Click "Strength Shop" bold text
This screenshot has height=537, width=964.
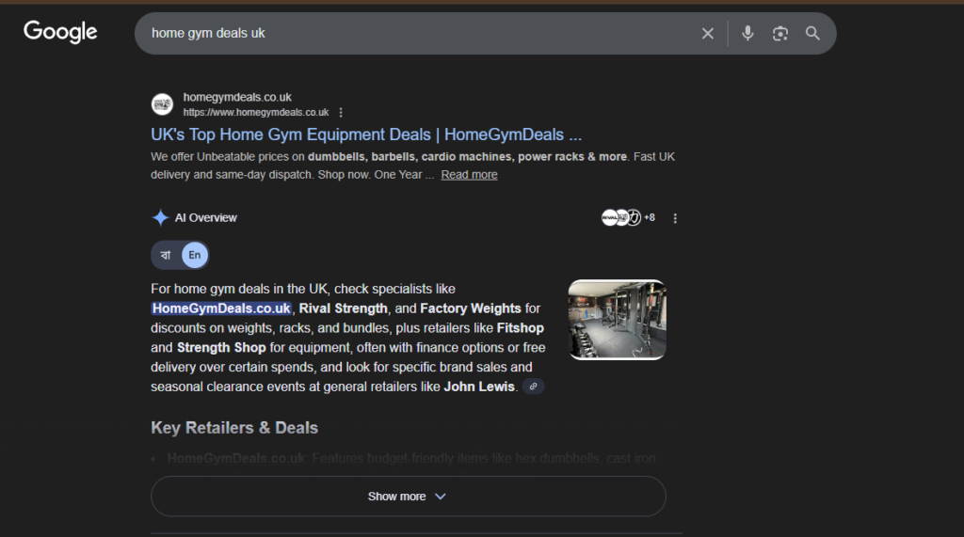click(221, 348)
